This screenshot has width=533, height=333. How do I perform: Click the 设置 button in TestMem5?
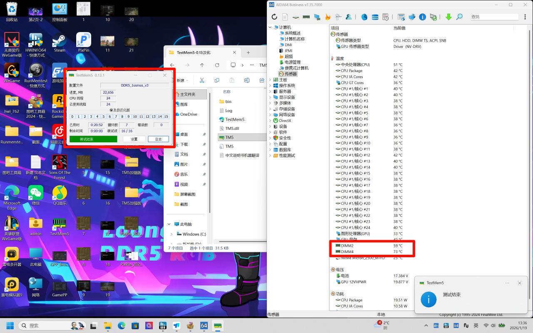coord(134,139)
